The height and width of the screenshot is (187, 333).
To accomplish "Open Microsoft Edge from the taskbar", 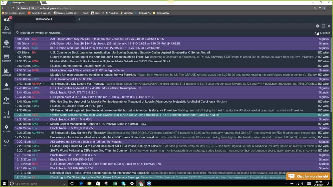I will [81, 184].
